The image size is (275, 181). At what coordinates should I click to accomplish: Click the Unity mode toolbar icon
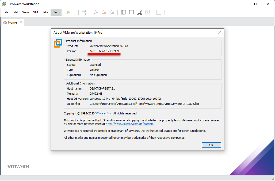pos(147,12)
